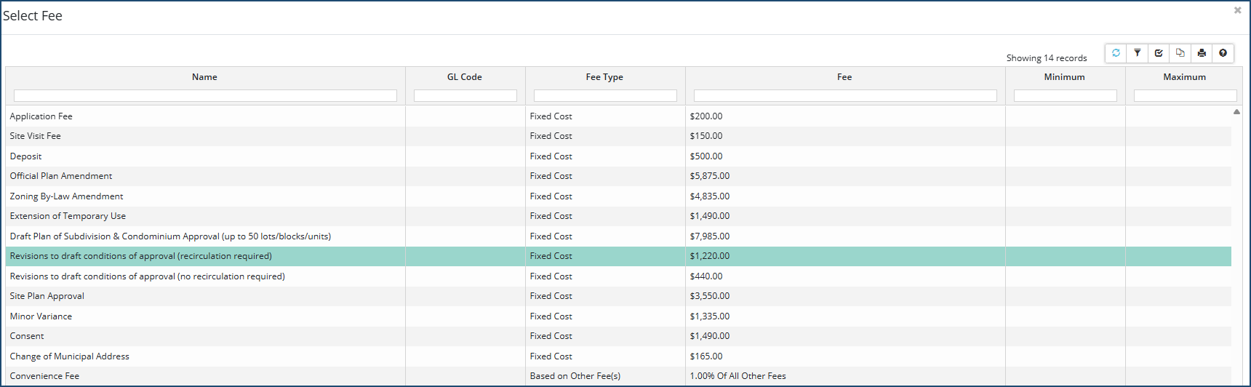The image size is (1251, 387).
Task: Click the select-all checkmark icon
Action: [1159, 53]
